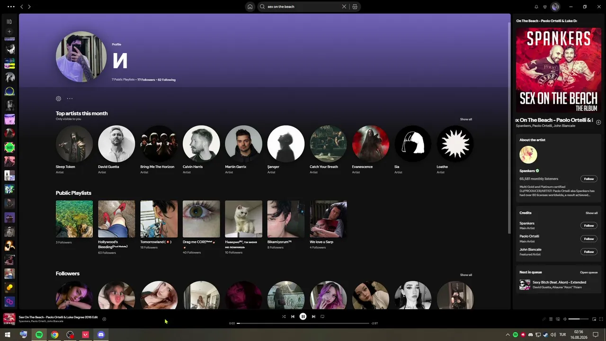
Task: Open the Spankers album cover artwork
Action: (x=559, y=70)
